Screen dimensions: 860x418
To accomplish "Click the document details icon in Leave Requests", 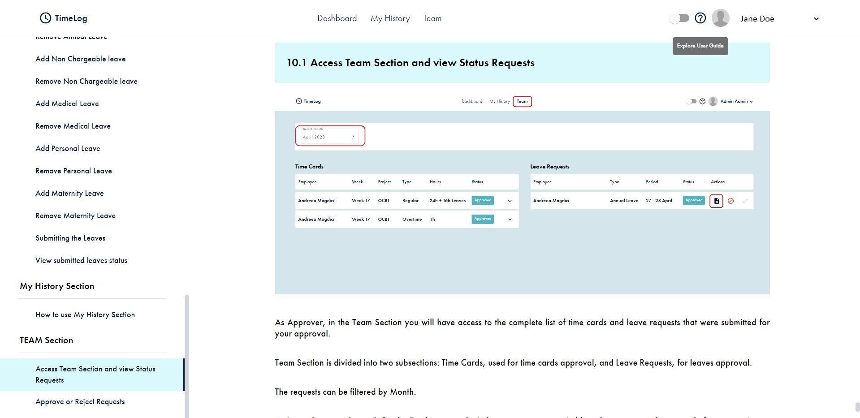I will tap(716, 201).
